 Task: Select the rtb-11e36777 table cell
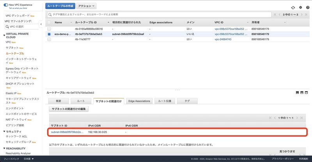pos(83,39)
